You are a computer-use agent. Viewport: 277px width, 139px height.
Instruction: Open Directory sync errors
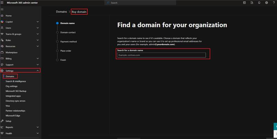tap(16, 101)
